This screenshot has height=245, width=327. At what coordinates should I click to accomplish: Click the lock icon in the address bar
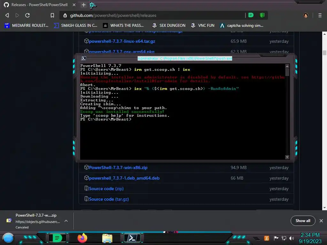tap(65, 15)
